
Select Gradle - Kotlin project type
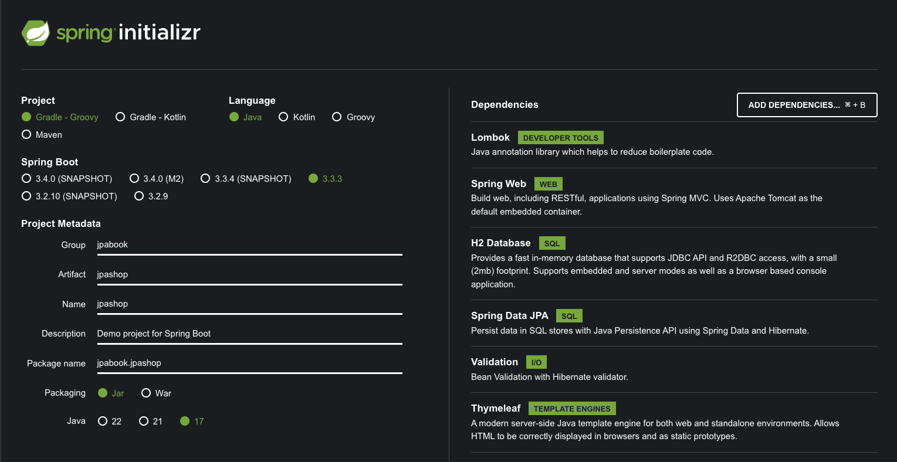coord(151,117)
